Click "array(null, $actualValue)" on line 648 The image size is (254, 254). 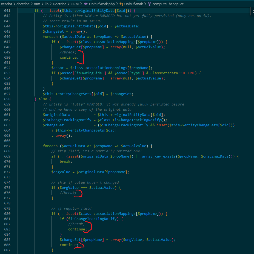coord(137,47)
